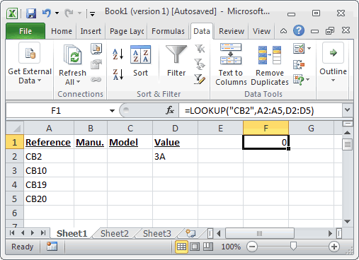The image size is (359, 260).
Task: Click the Reapply filter icon
Action: coord(200,64)
